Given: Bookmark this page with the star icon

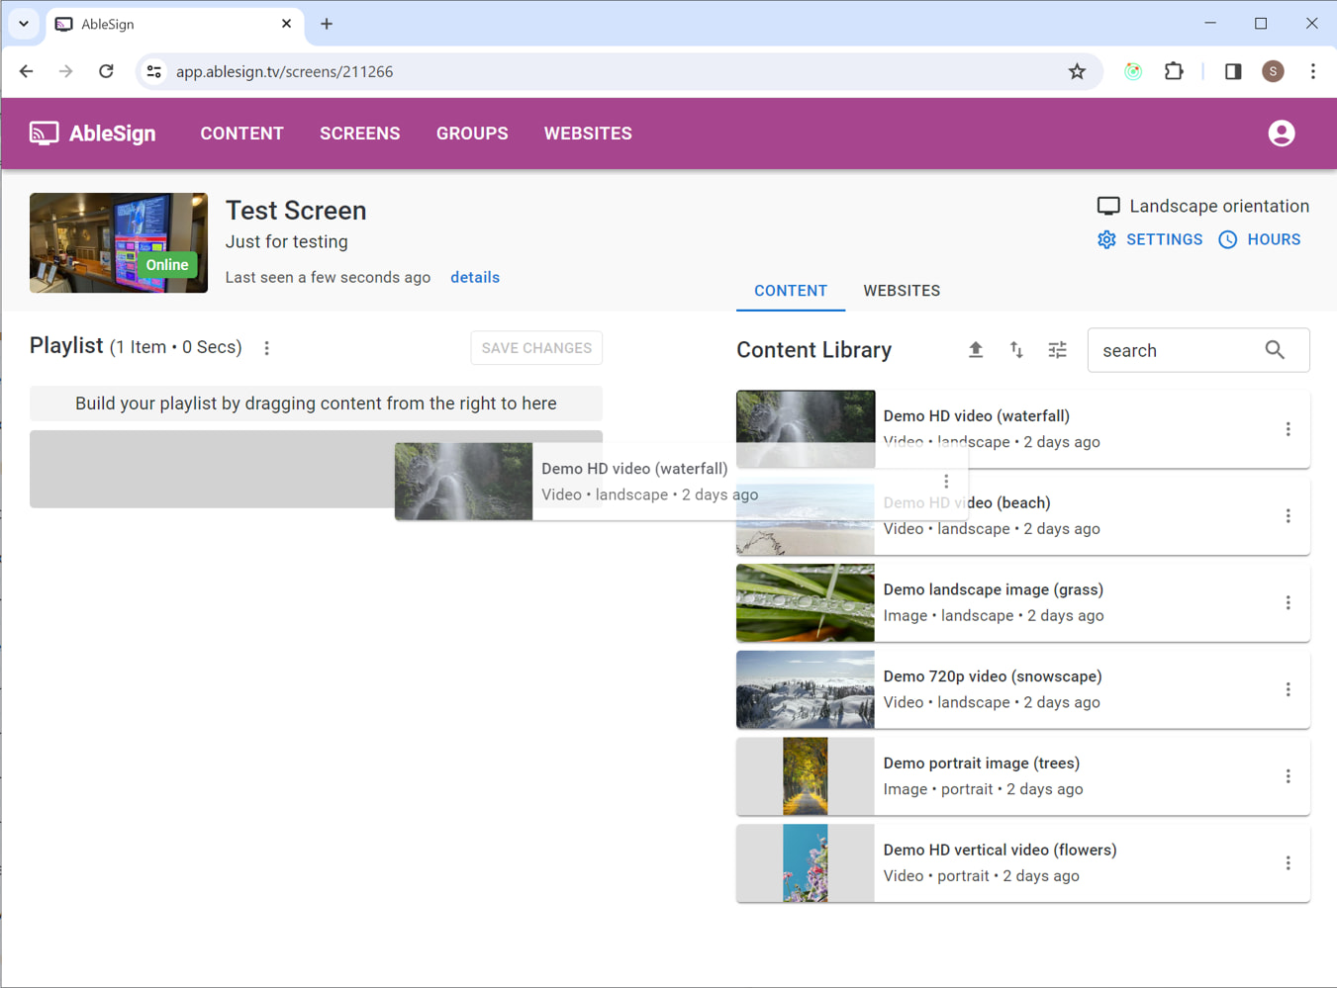Looking at the screenshot, I should tap(1077, 71).
